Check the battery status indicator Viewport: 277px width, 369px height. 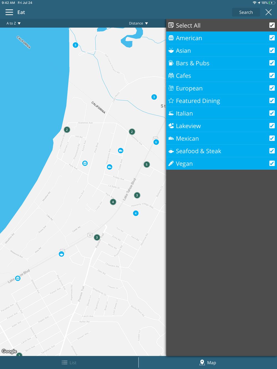click(x=272, y=3)
